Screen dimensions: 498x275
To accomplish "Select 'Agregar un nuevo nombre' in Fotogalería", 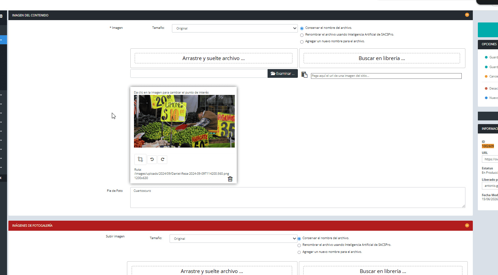I will pos(299,252).
